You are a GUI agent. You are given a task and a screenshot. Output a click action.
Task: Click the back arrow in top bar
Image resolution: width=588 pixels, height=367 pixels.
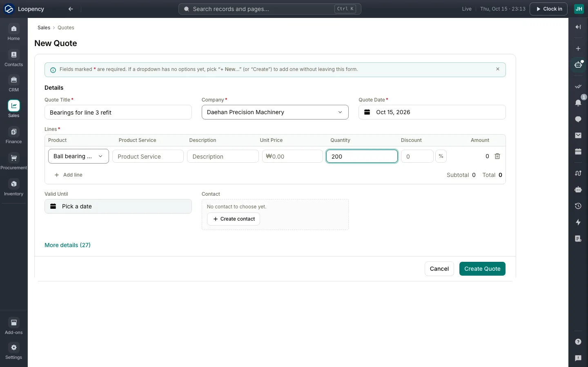[x=71, y=9]
